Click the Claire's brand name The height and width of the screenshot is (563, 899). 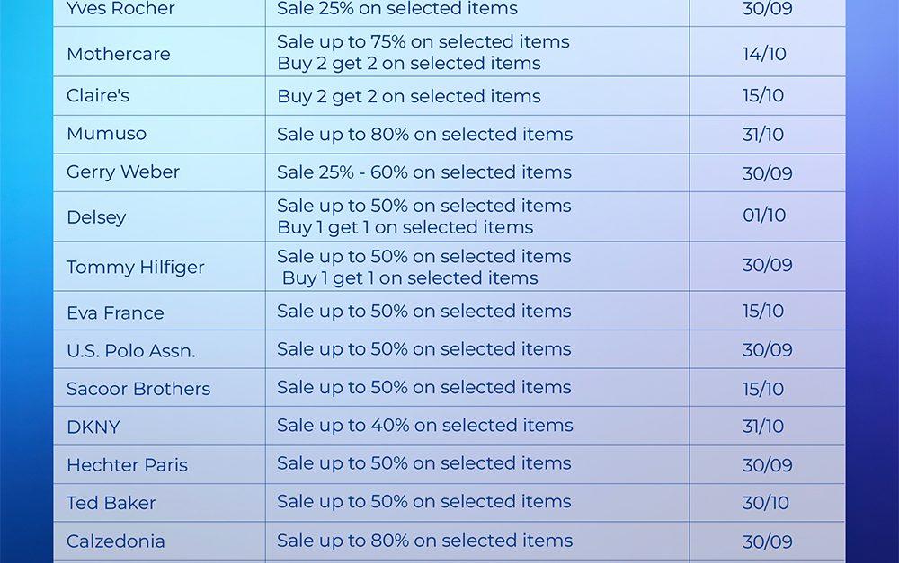98,96
